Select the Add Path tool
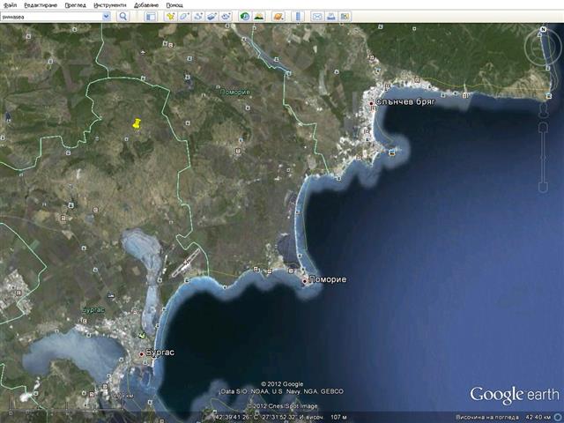 coord(199,16)
